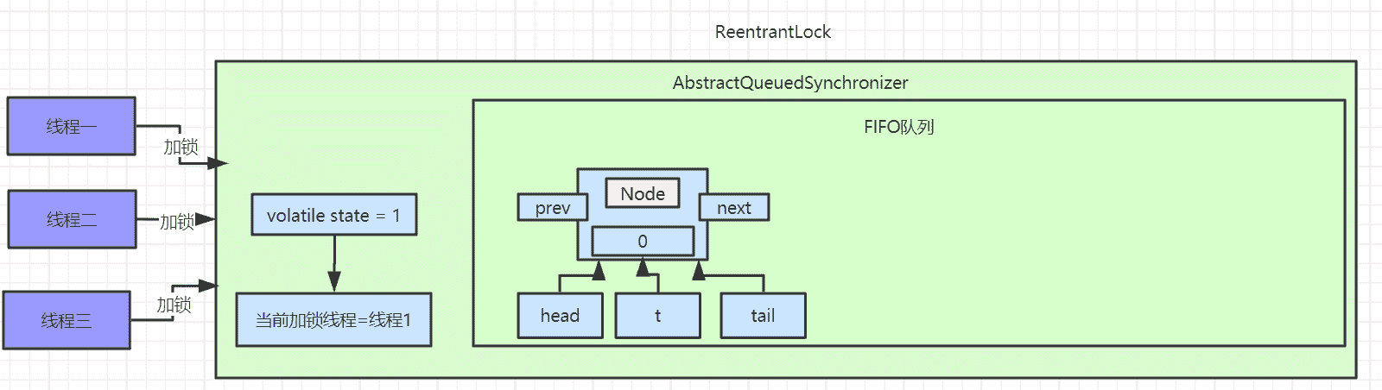The image size is (1382, 390).
Task: Select the box containing 0 inside Node
Action: 642,242
